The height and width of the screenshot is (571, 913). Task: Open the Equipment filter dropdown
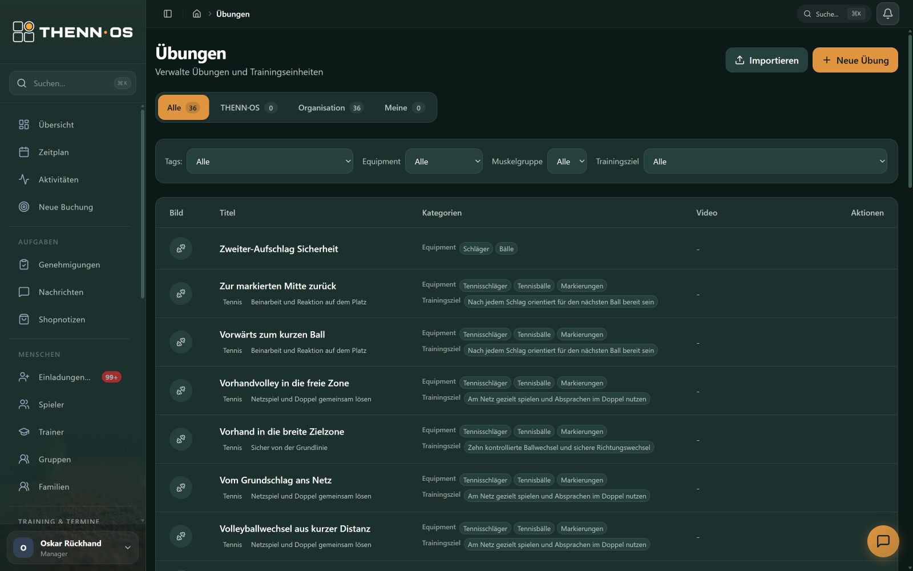tap(444, 161)
